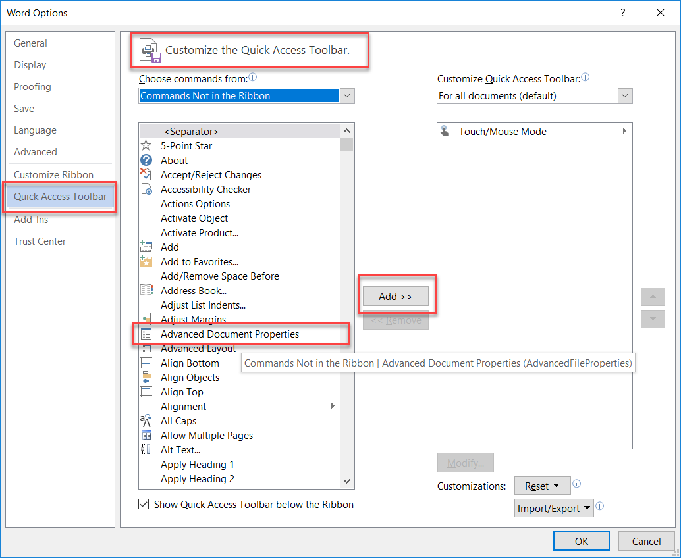Click the Address Book icon

(x=146, y=290)
